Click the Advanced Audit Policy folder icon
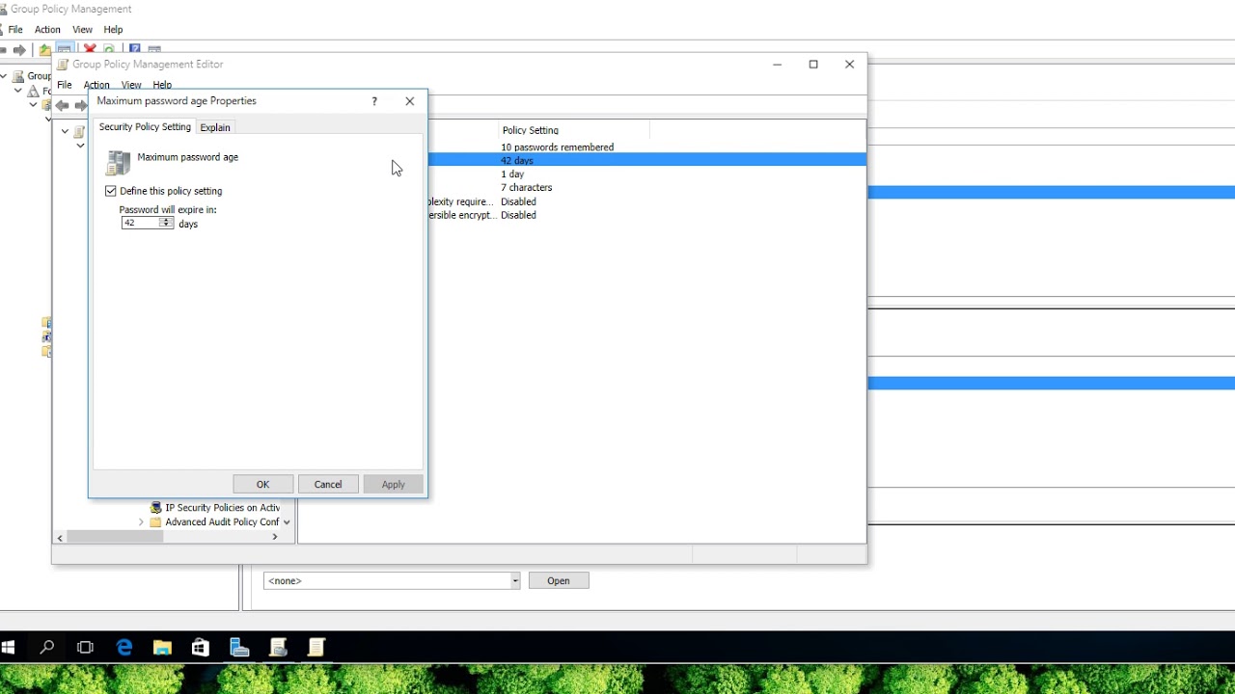This screenshot has height=694, width=1235. point(155,522)
